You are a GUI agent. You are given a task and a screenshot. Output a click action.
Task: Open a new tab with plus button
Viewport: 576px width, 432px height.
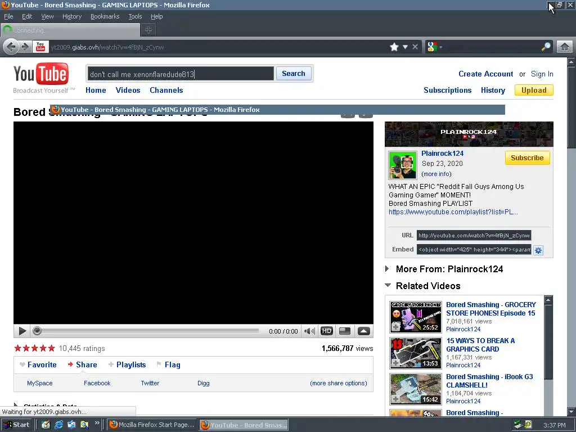pyautogui.click(x=148, y=30)
